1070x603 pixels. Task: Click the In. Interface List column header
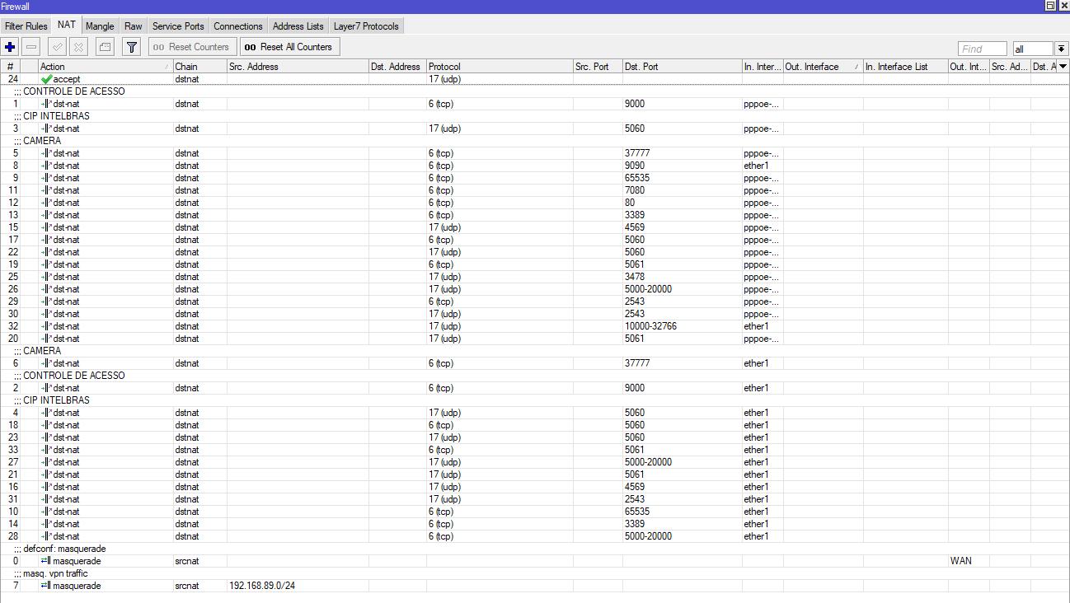(x=905, y=67)
